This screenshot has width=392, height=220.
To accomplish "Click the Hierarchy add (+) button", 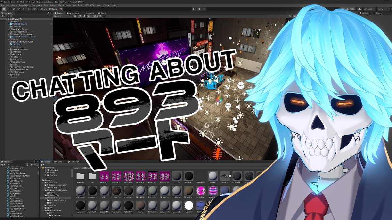I will (3, 16).
